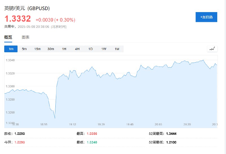Click the line chart style icon
The width and height of the screenshot is (226, 154).
tap(212, 49)
